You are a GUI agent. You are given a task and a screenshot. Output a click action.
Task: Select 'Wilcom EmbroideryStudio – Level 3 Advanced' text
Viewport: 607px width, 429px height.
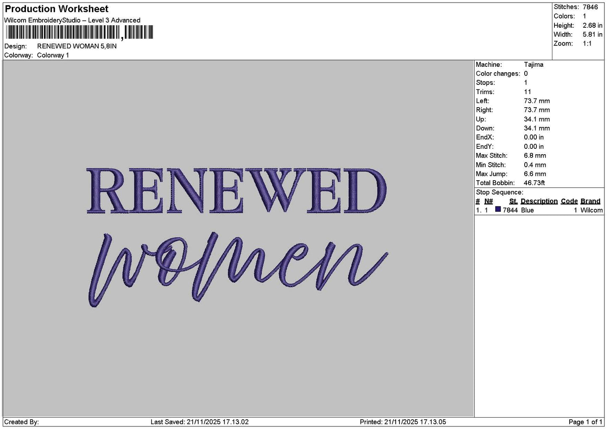pyautogui.click(x=72, y=20)
